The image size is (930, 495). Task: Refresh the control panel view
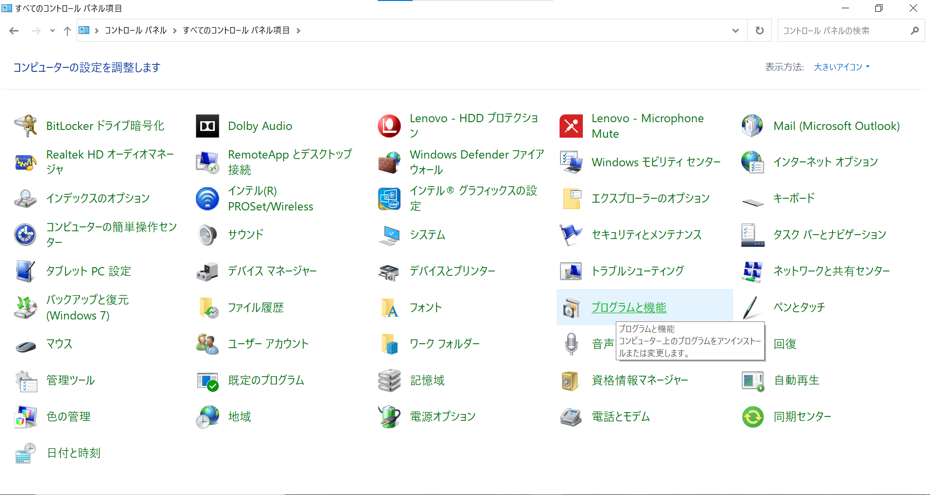759,31
